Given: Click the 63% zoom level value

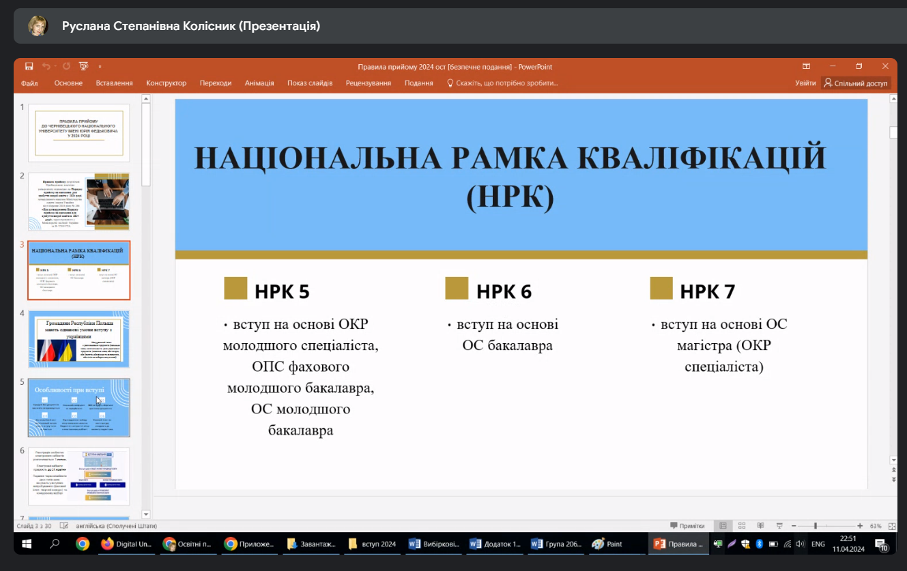Looking at the screenshot, I should [x=875, y=526].
